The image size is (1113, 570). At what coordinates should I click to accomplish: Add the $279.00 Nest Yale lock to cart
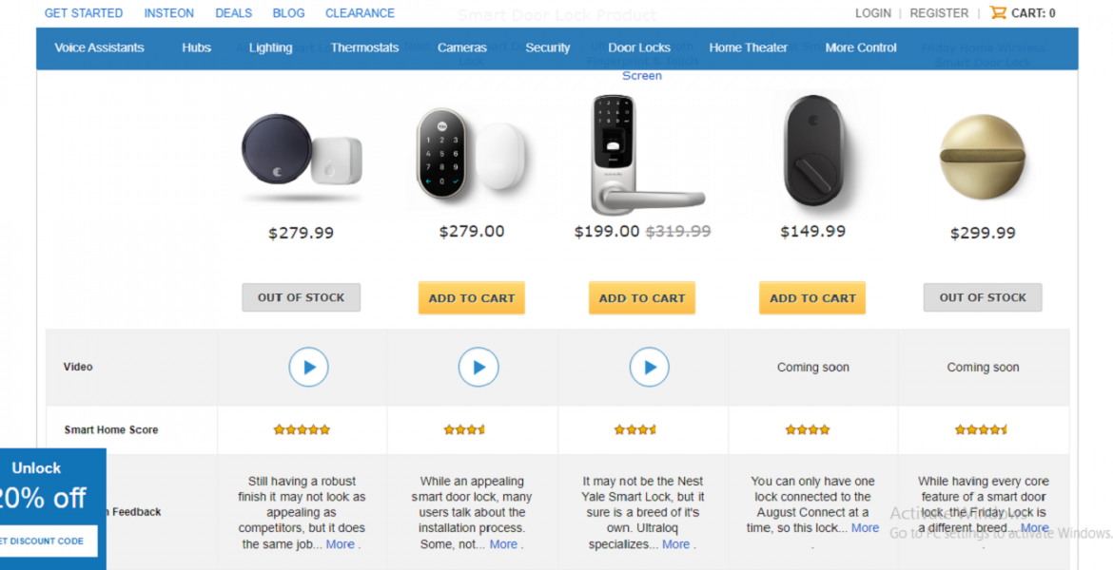click(472, 297)
